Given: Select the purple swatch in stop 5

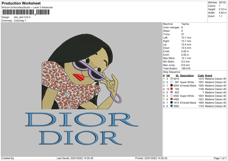Looking at the screenshot, I should [172, 92].
